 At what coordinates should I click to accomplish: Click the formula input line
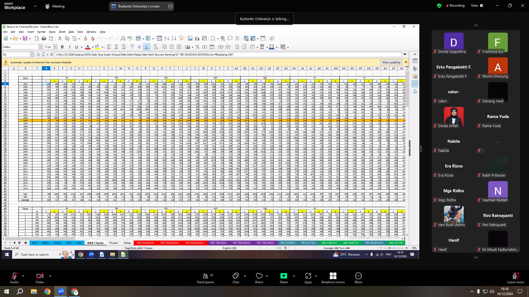(x=229, y=54)
